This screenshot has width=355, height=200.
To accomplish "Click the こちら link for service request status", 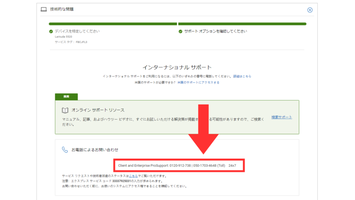I will pos(133,176).
